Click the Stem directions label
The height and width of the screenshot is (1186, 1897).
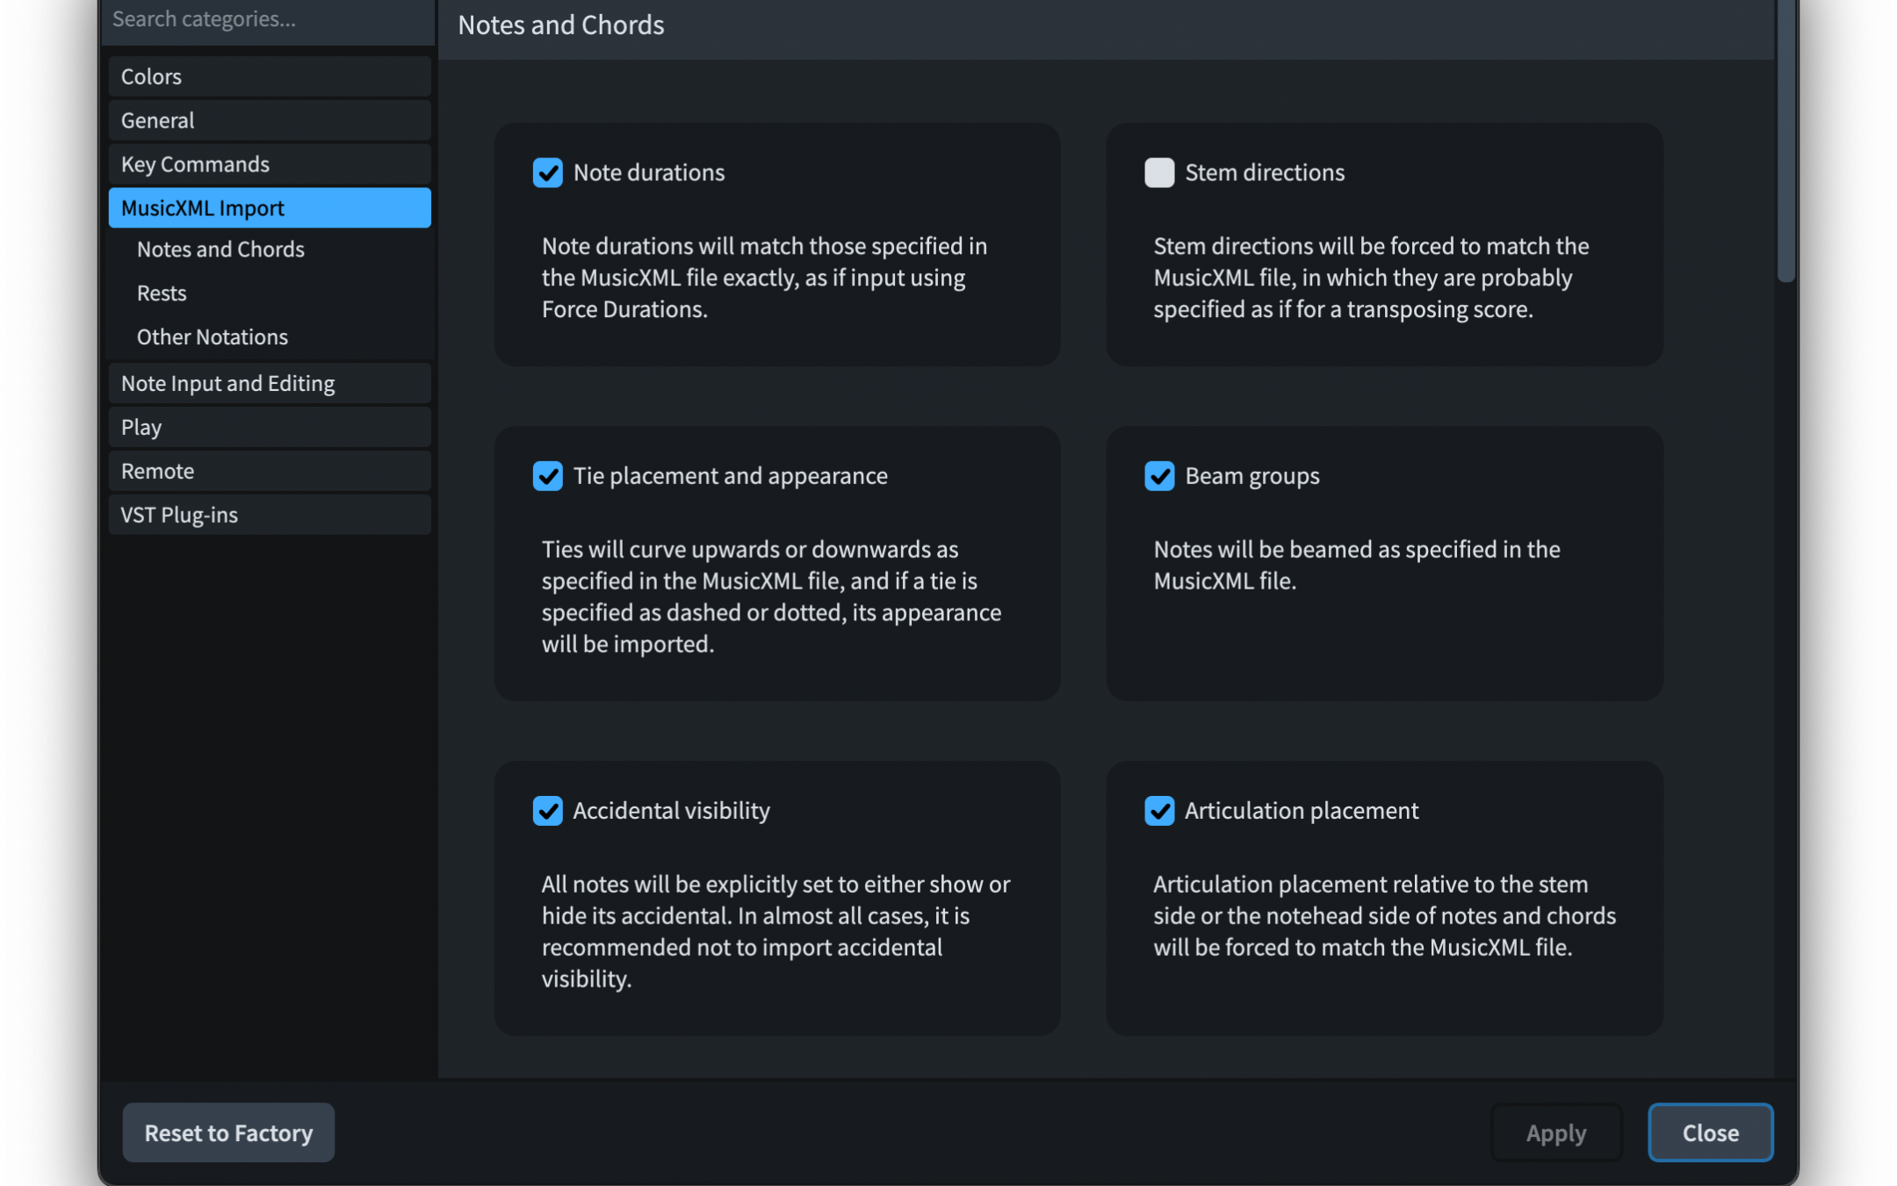tap(1265, 172)
